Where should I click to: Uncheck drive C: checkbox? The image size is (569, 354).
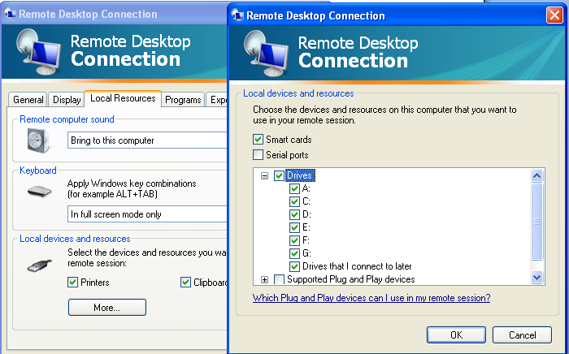pyautogui.click(x=294, y=201)
